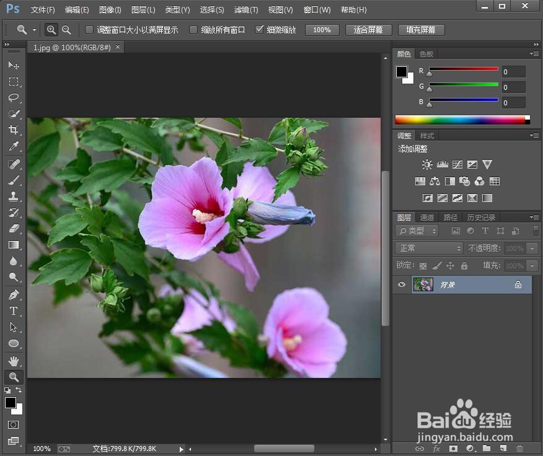Select the History Brush tool
The height and width of the screenshot is (456, 543).
point(14,213)
